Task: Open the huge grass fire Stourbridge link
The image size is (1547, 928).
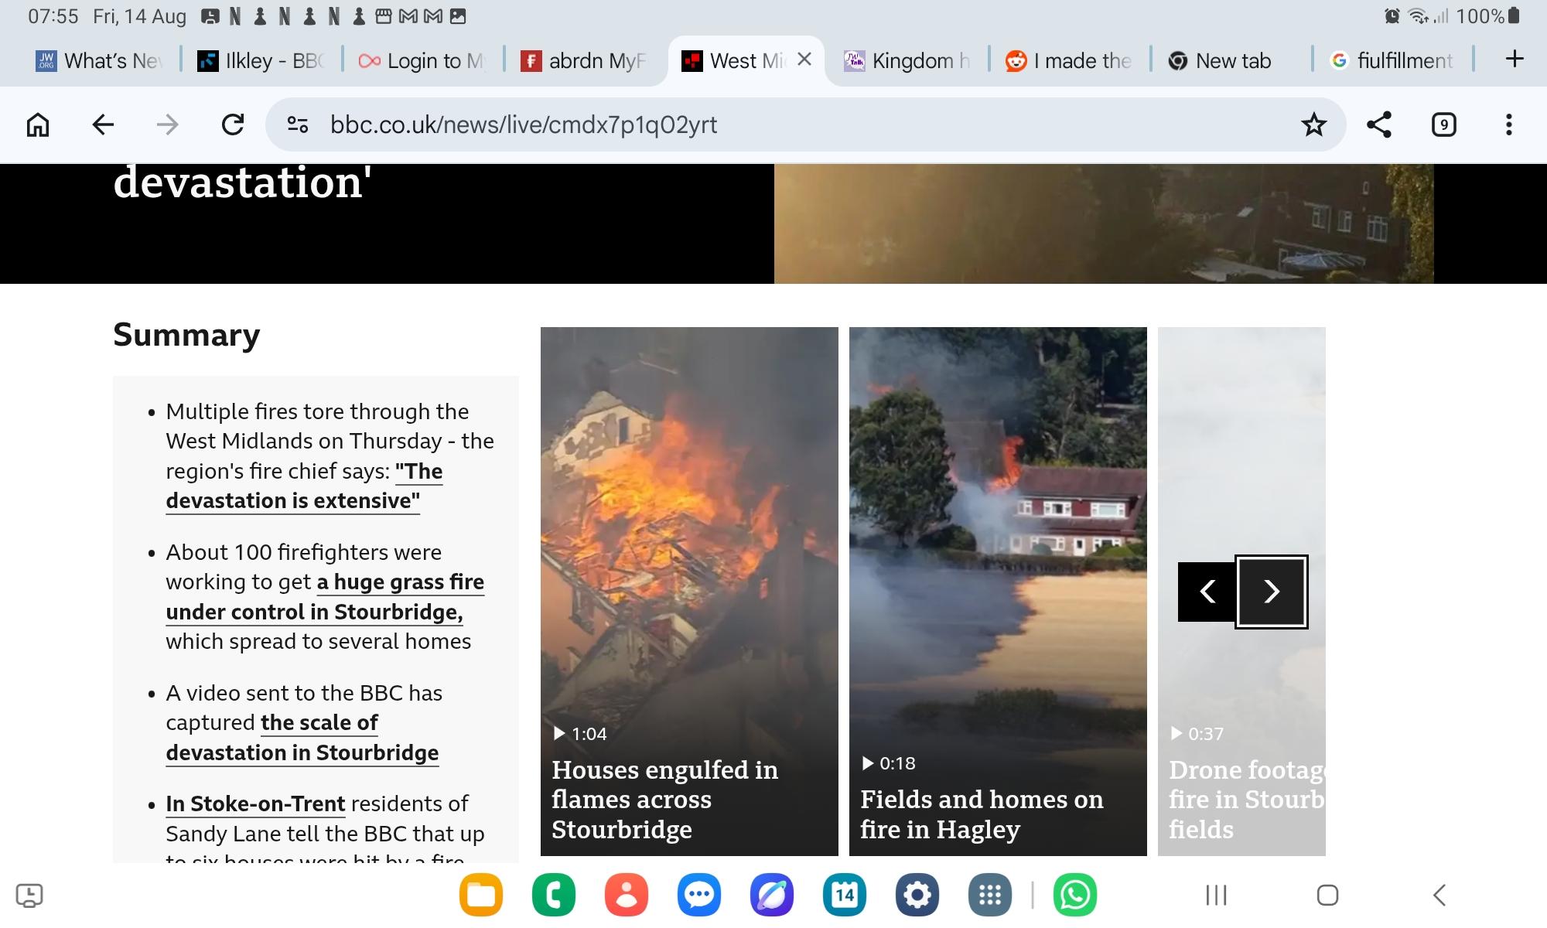Action: coord(325,597)
